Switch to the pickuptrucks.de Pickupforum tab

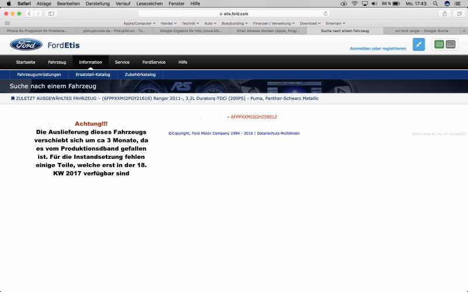(115, 31)
